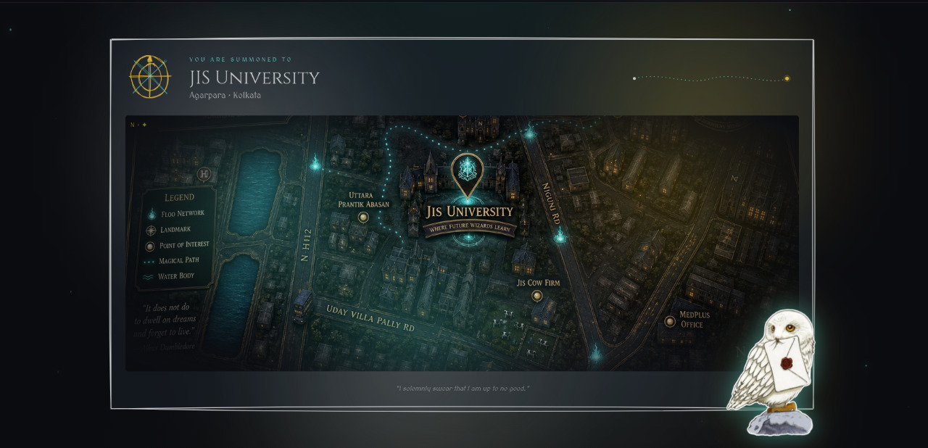
Task: Click the JIS University banner label on map
Action: coord(470,212)
